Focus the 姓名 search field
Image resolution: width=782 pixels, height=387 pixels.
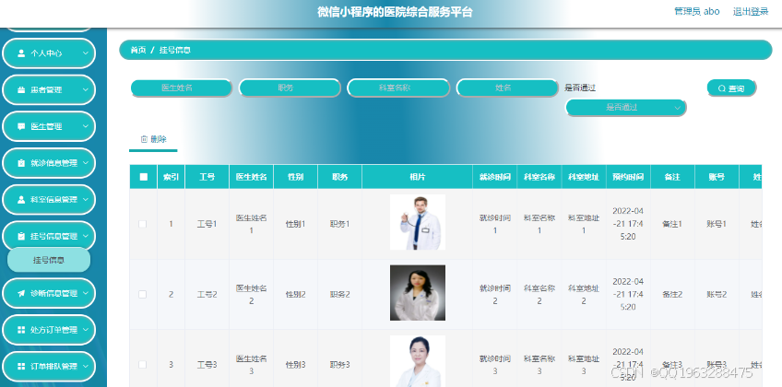point(506,88)
